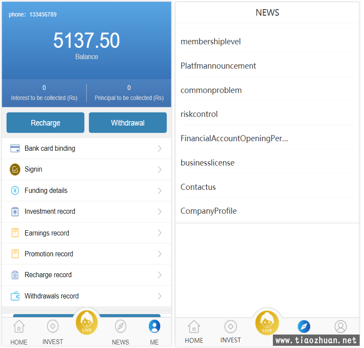
Task: Open the Platfmannouncement news item
Action: coord(267,66)
